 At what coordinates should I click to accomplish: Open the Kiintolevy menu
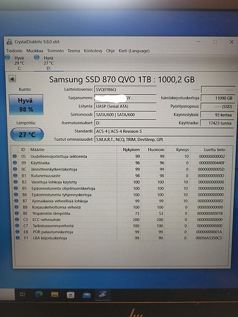[93, 51]
